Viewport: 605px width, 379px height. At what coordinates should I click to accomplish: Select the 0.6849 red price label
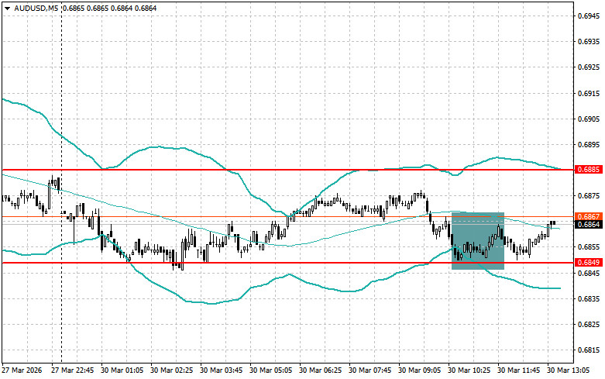point(589,263)
